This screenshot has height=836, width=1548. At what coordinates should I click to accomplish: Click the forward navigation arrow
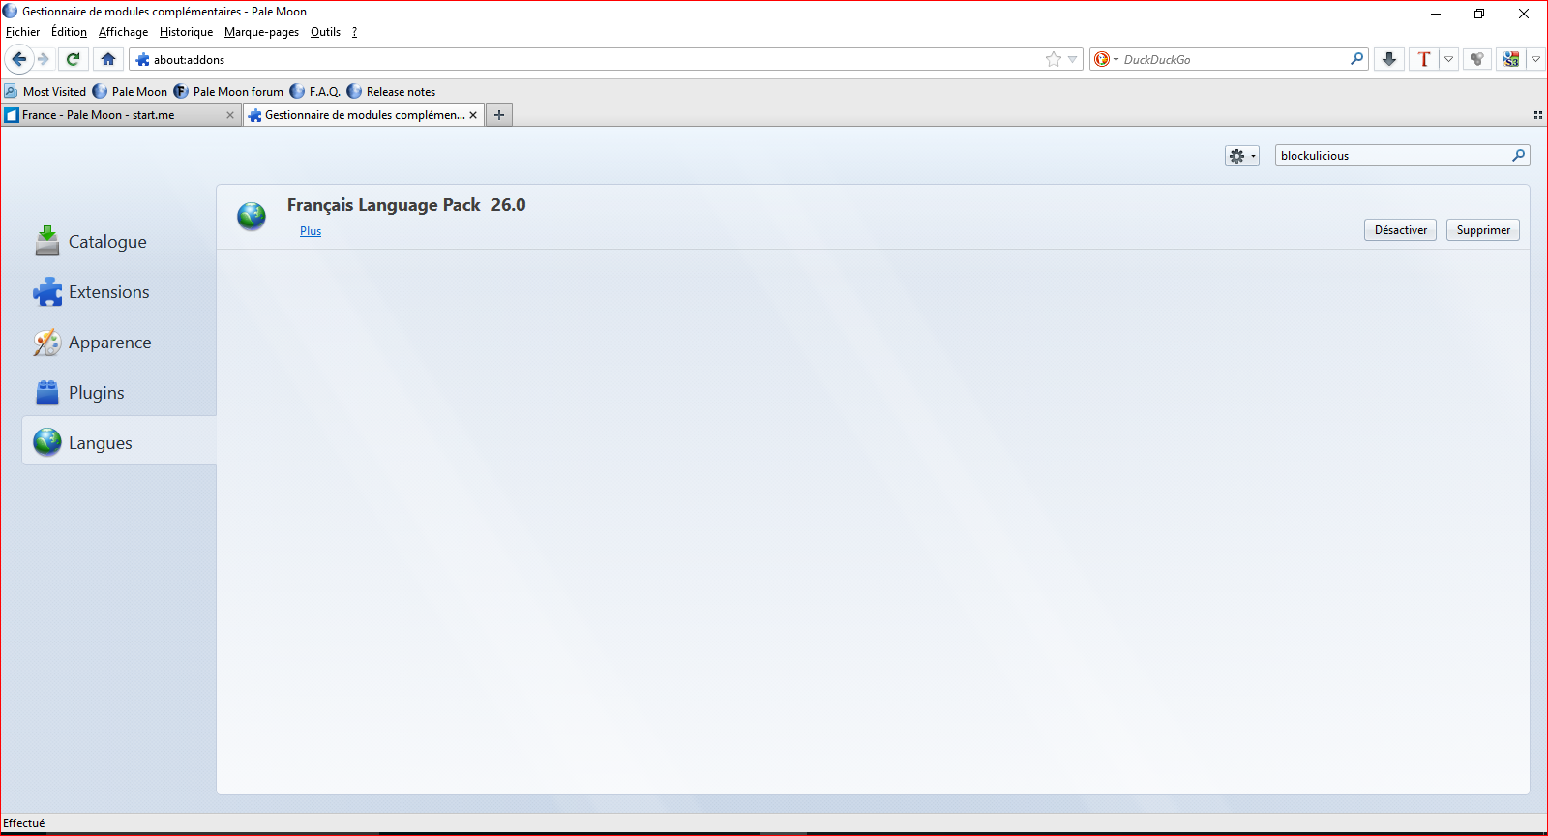coord(44,59)
